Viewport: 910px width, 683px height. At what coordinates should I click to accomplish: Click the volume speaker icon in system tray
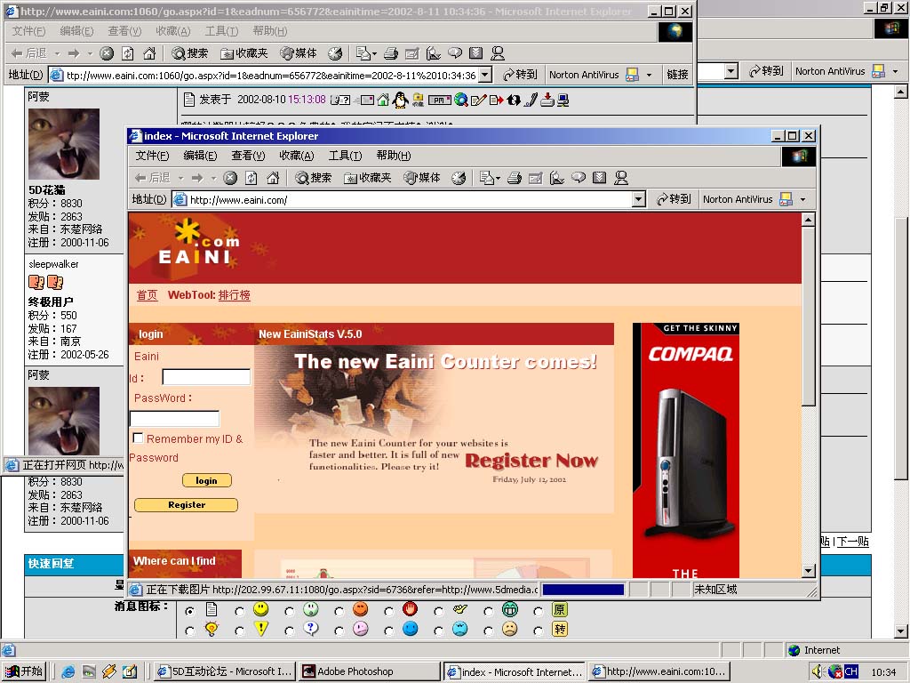(818, 672)
